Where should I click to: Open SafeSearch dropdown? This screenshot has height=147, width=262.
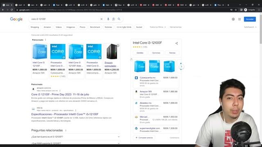click(x=250, y=27)
